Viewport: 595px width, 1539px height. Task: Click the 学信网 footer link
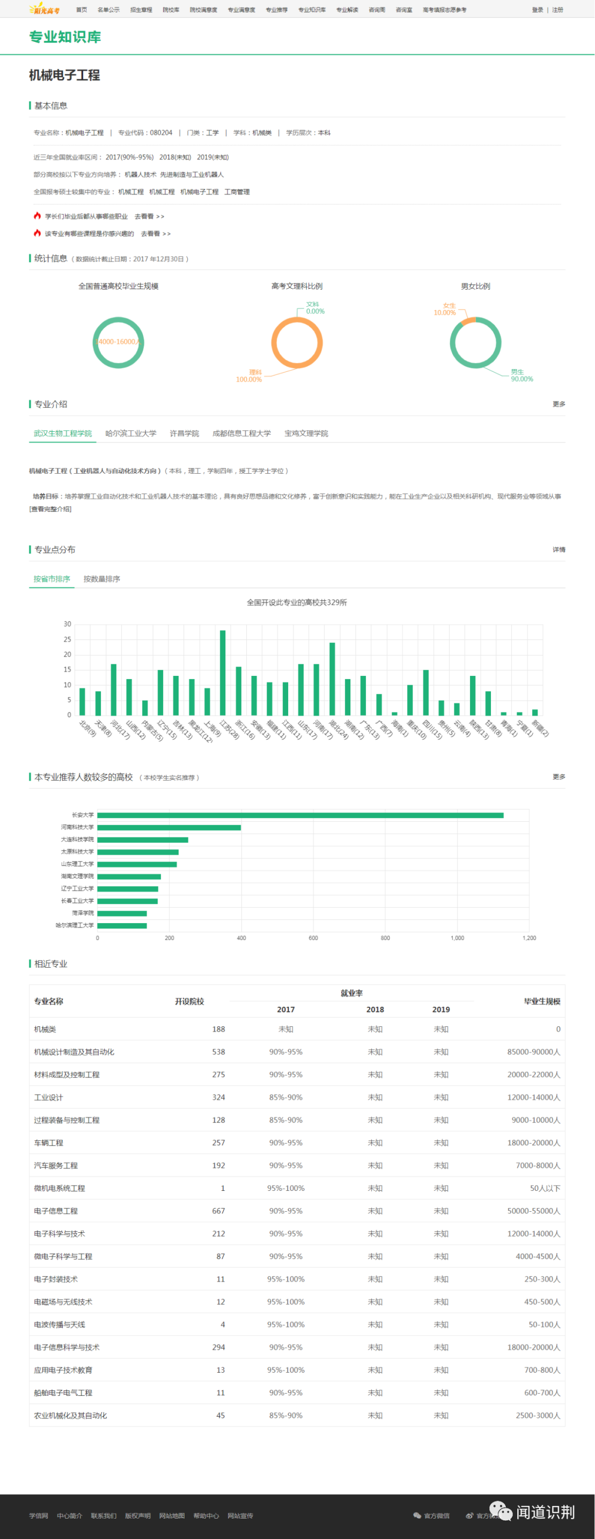[x=39, y=1515]
